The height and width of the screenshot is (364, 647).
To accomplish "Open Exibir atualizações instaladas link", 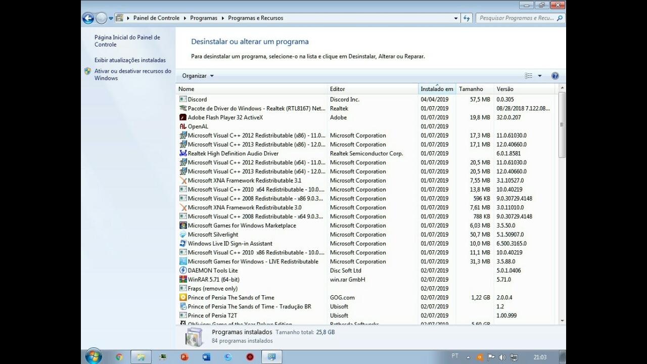I will coord(130,60).
